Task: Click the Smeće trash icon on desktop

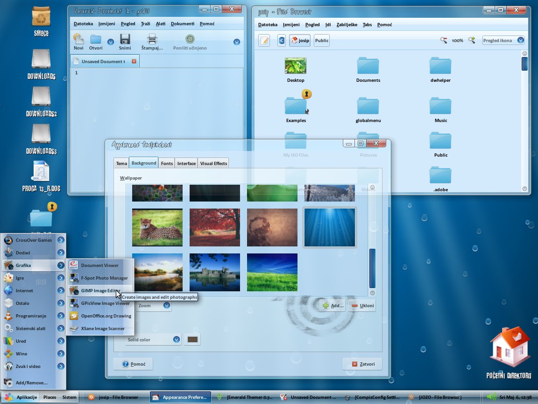Action: click(x=41, y=17)
